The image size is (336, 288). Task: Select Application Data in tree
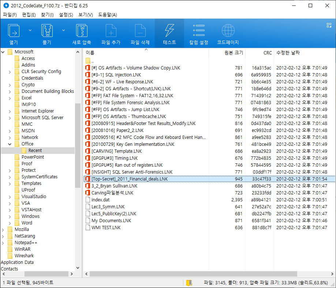click(x=17, y=262)
